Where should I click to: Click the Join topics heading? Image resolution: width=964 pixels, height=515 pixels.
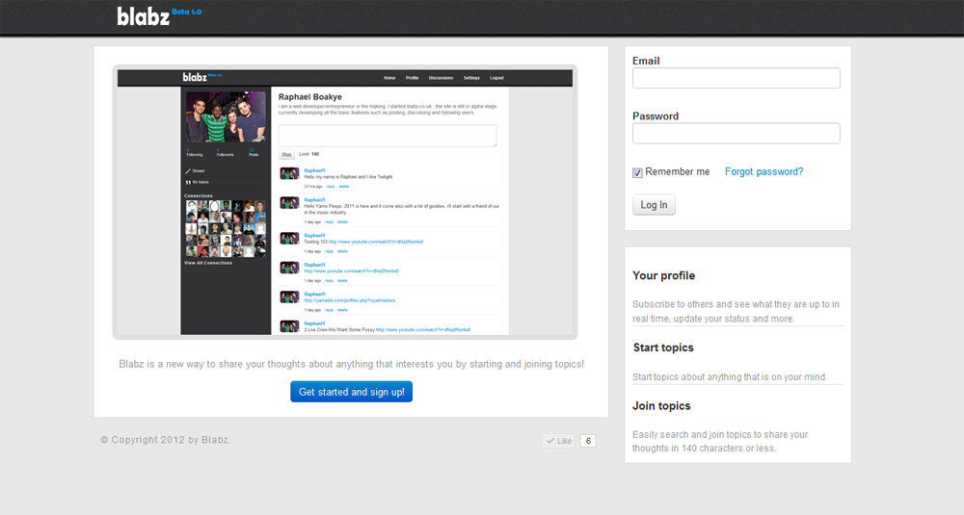(661, 405)
